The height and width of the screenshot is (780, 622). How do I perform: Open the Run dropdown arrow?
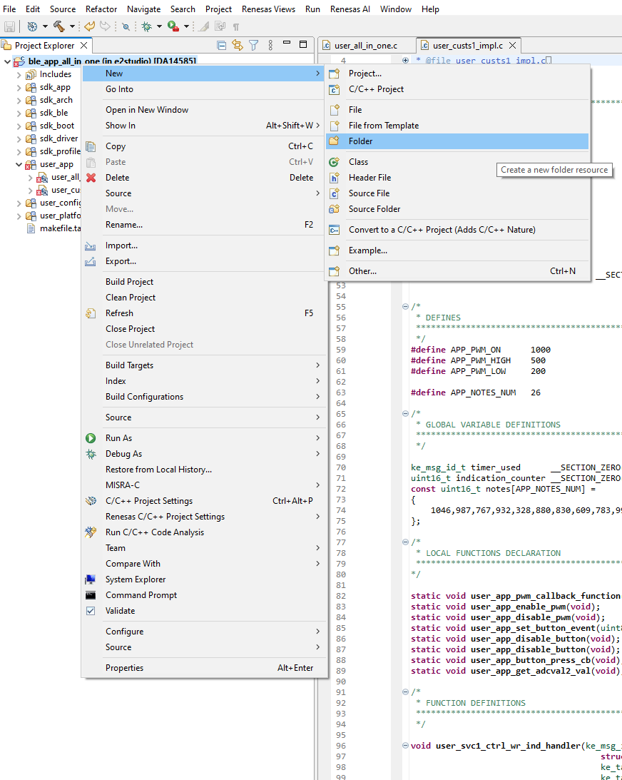186,26
